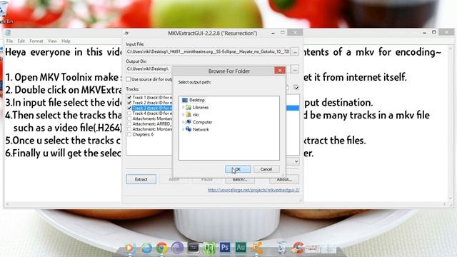
Task: Uncheck the Track 2 checkbox
Action: [129, 103]
